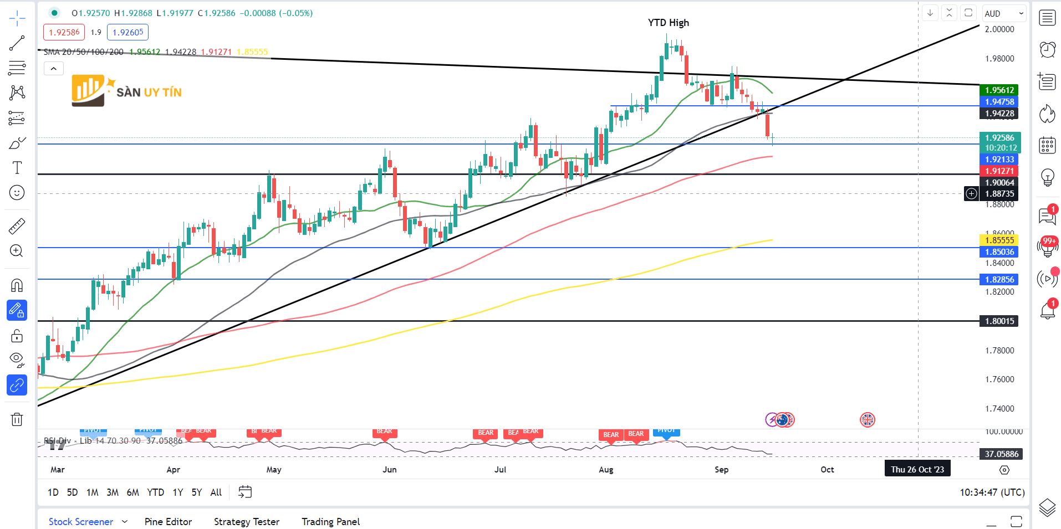Open the Stock Screener tab
Viewport: 1061px width, 529px height.
click(x=81, y=522)
